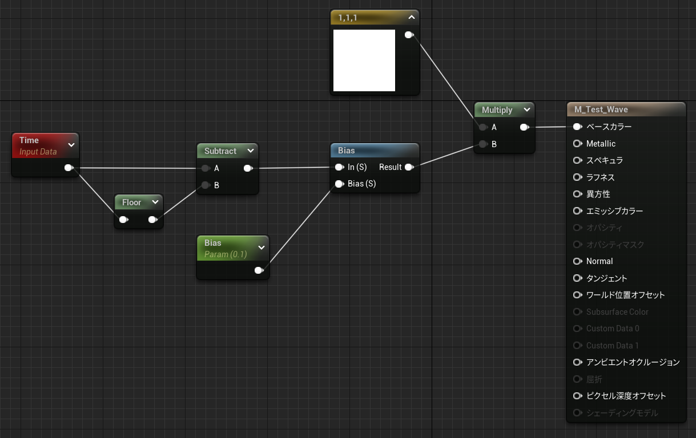Collapse the 1,1,1 constant node preview
The height and width of the screenshot is (438, 696).
411,18
